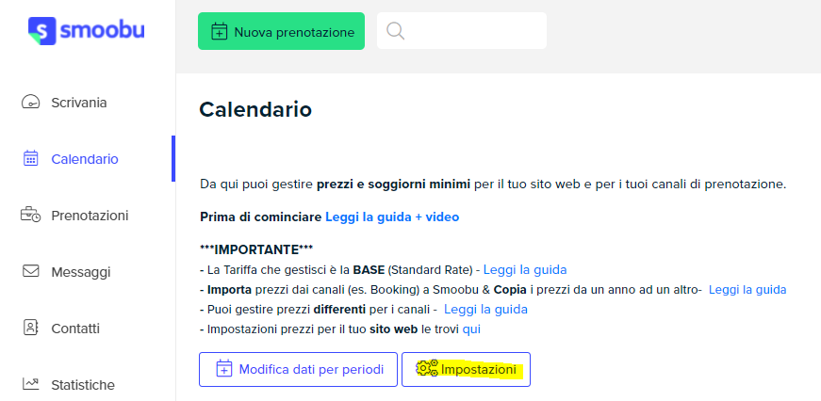Go to Prenotazioni in the sidebar
The image size is (821, 401).
coord(90,216)
